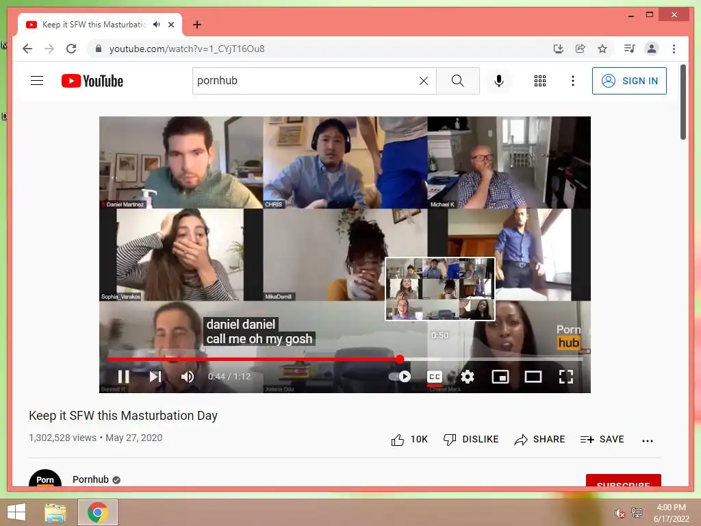Screen dimensions: 701x526
Task: Go back in Chrome
Action: click(x=27, y=49)
